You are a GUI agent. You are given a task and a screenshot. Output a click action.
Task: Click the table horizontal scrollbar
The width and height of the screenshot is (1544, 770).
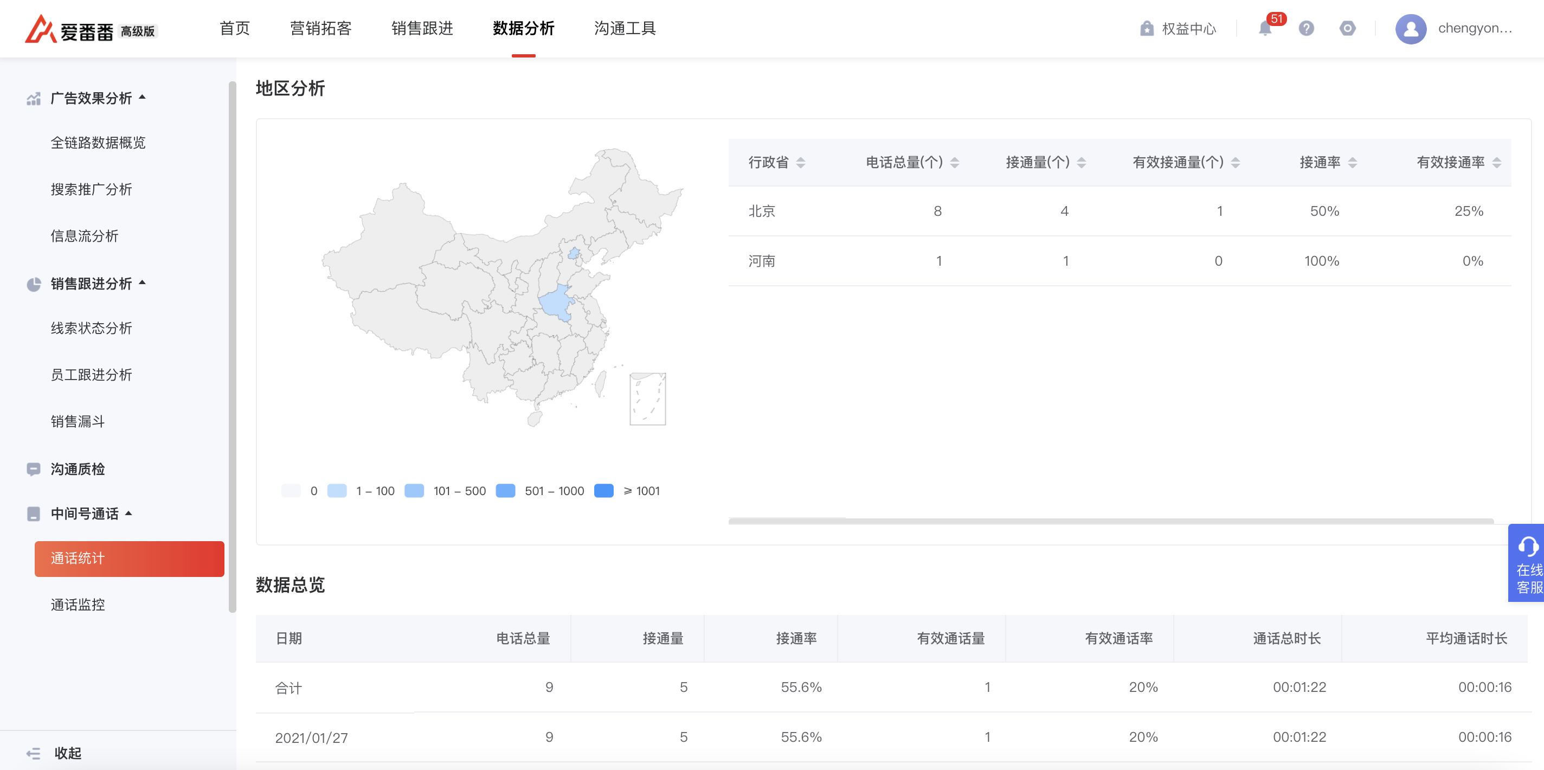point(1111,521)
